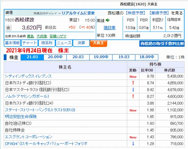Screen dimensions: 188x149
Task: Click the 信用倍率 value 5.42倍
Action: click(174, 28)
